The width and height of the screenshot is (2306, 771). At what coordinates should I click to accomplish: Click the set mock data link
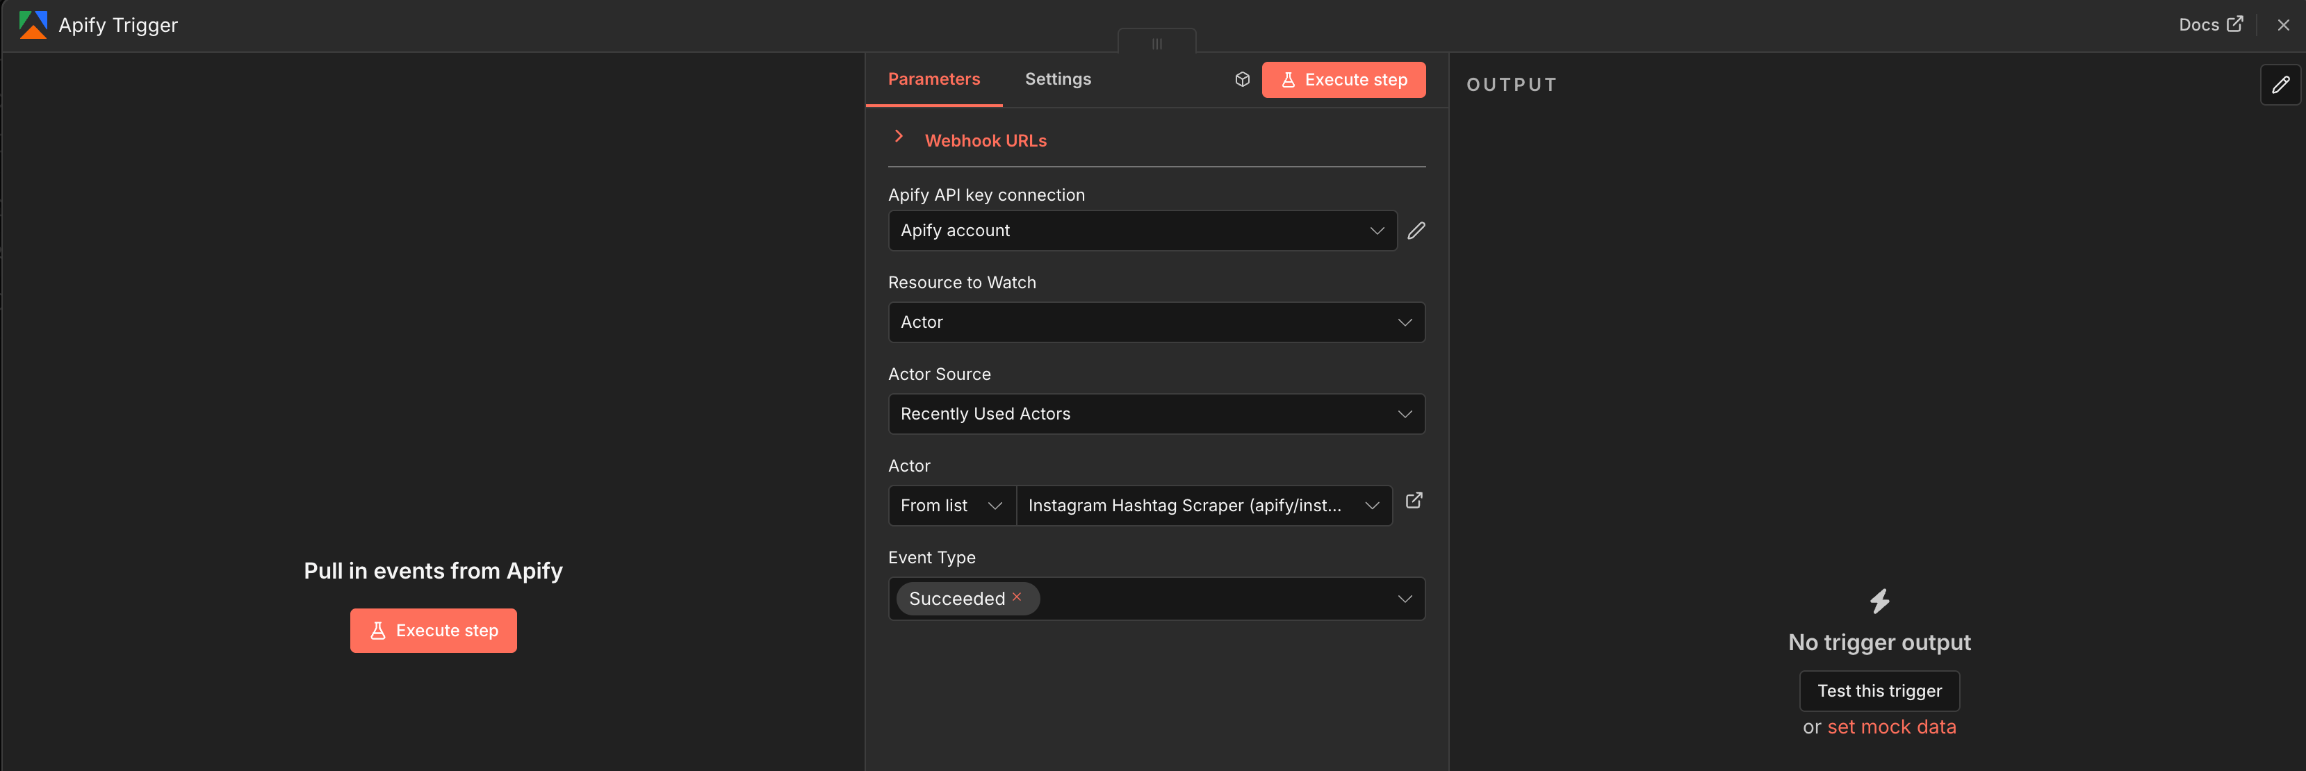pos(1892,727)
